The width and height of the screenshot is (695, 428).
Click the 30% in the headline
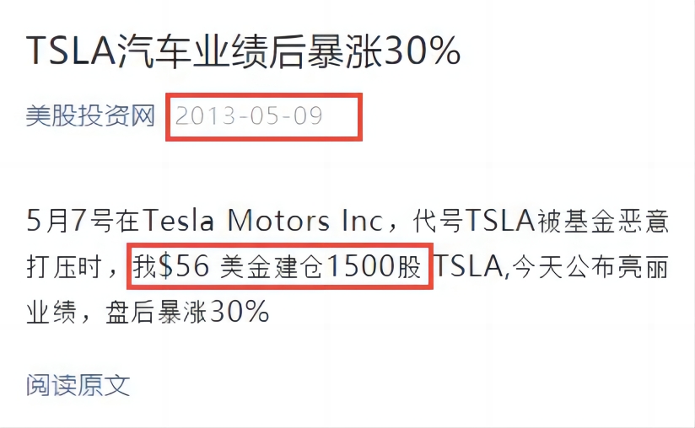point(422,51)
